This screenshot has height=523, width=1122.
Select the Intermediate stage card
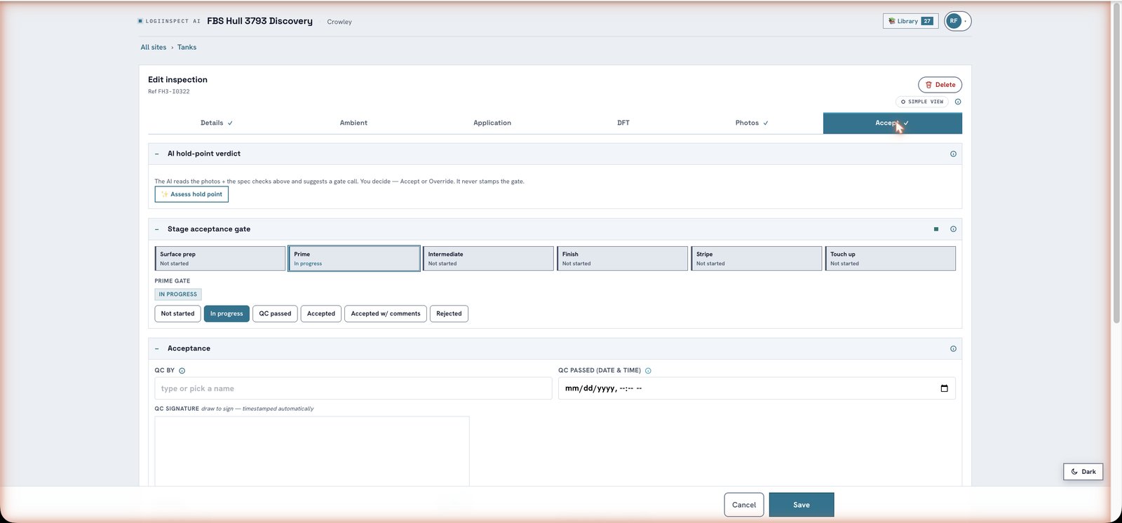(x=488, y=258)
